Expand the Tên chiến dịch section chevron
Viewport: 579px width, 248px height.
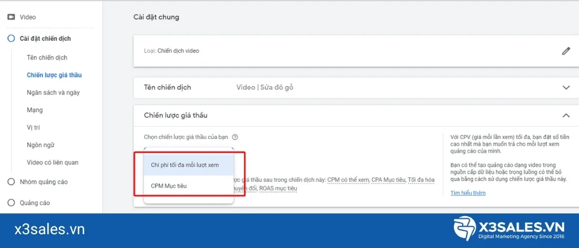(x=566, y=88)
